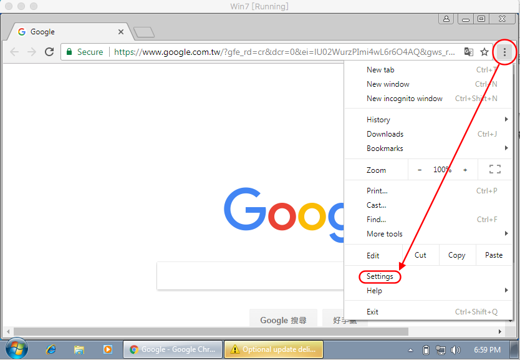Expand the Help submenu
The image size is (520, 360).
point(428,291)
